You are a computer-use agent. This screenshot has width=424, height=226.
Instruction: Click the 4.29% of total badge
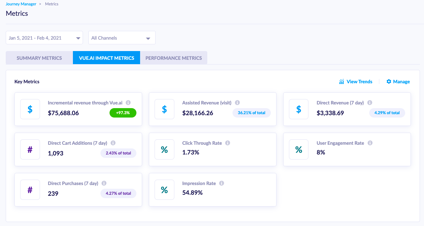pyautogui.click(x=387, y=113)
